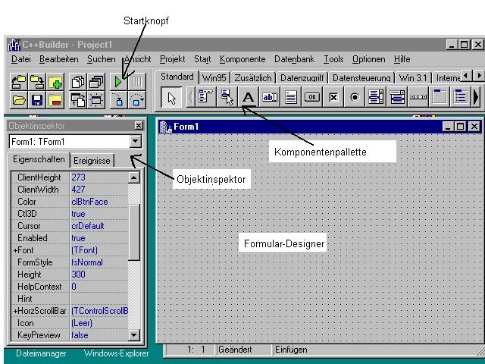Open the Optionen menu

(369, 59)
